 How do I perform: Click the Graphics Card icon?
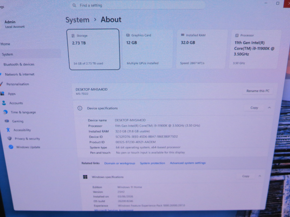pos(128,35)
